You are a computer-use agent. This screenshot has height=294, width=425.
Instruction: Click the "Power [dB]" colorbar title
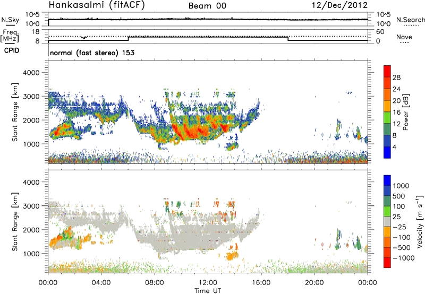pyautogui.click(x=405, y=112)
